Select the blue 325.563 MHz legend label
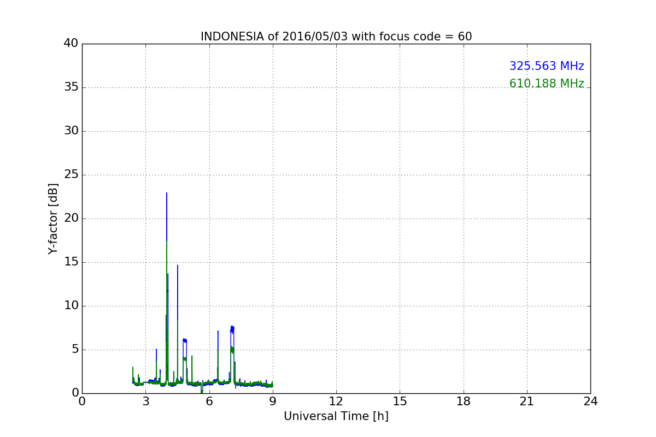 [x=547, y=66]
